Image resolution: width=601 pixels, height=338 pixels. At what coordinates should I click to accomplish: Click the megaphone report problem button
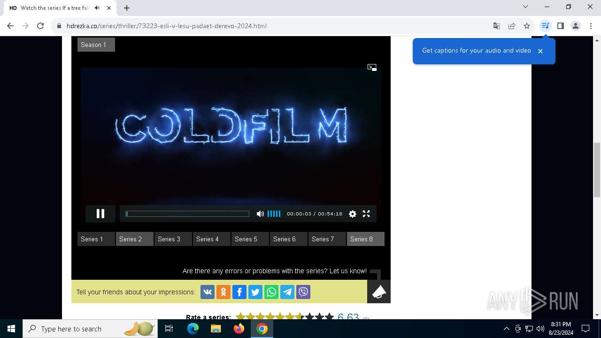tap(379, 292)
